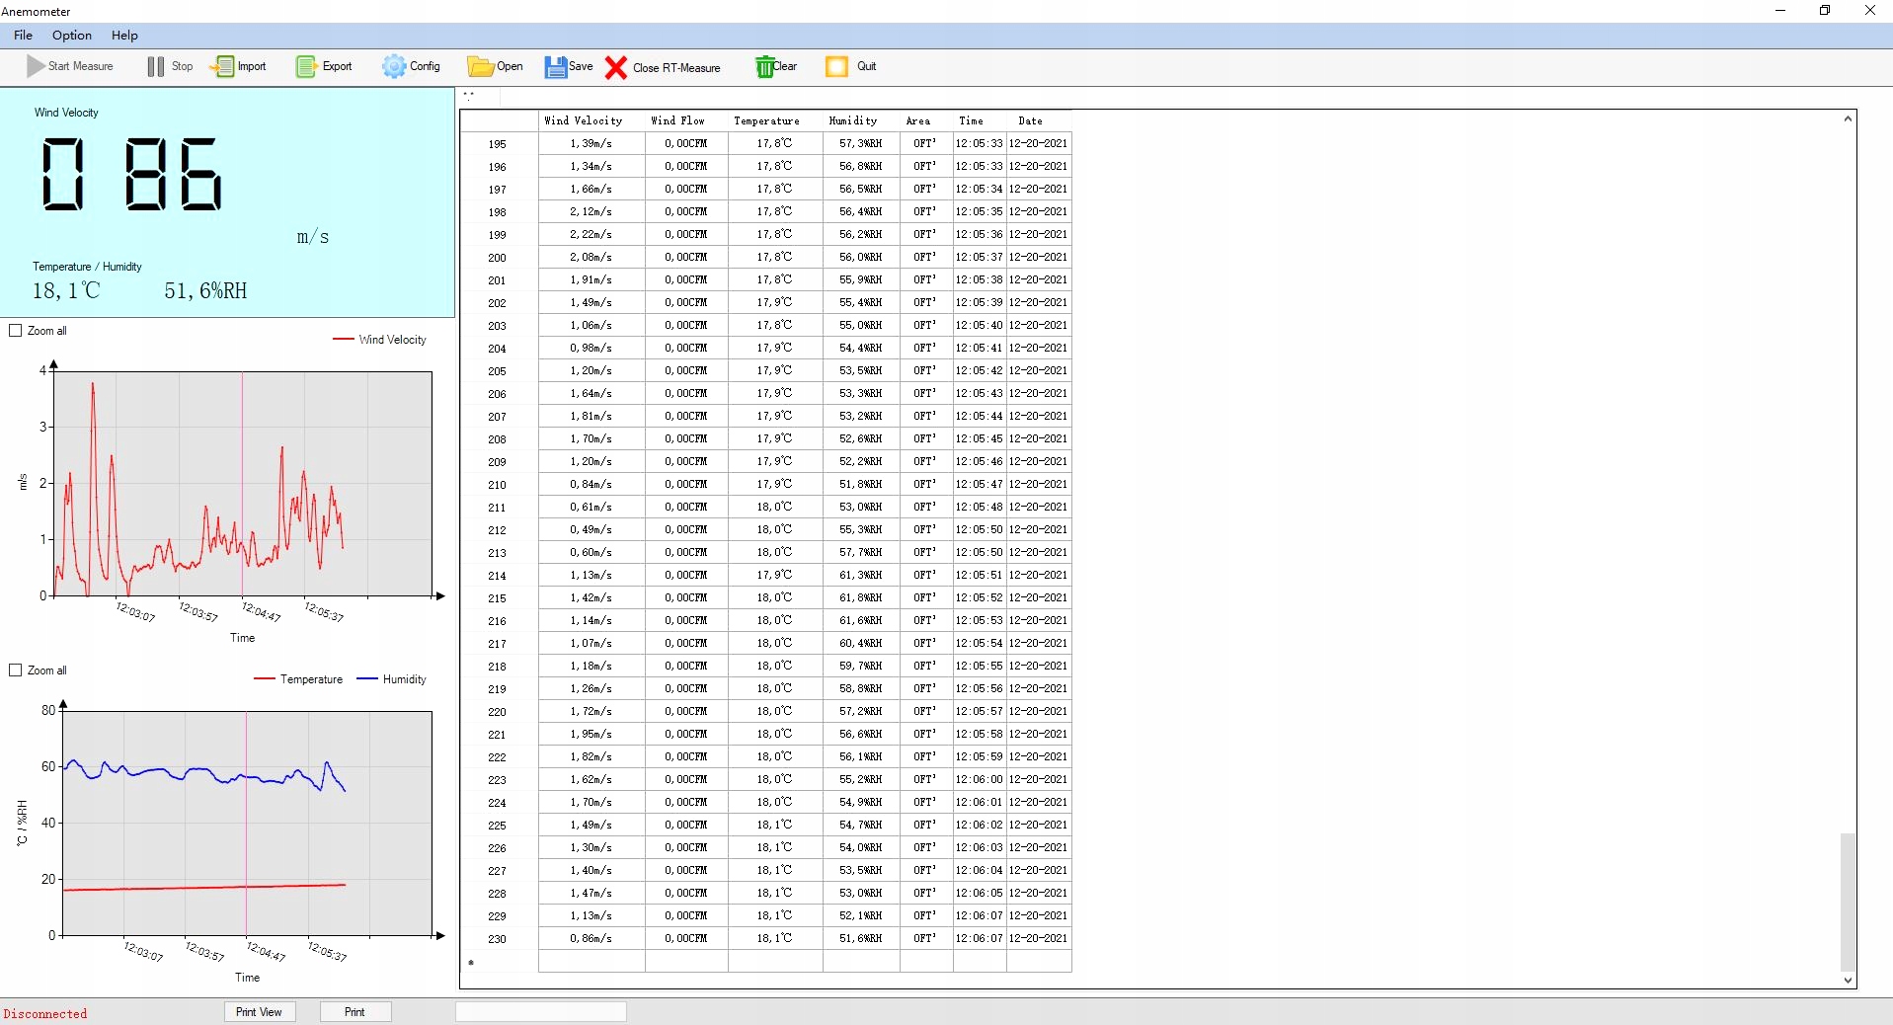This screenshot has width=1893, height=1025.
Task: Click the 18,1°C temperature reading
Action: [66, 291]
